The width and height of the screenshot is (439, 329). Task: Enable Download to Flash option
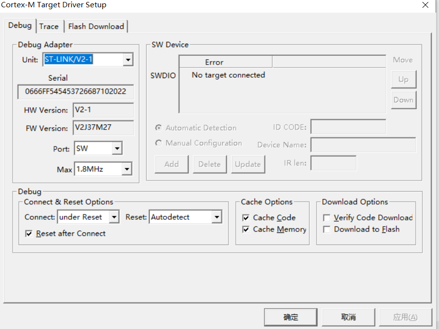[x=327, y=229]
